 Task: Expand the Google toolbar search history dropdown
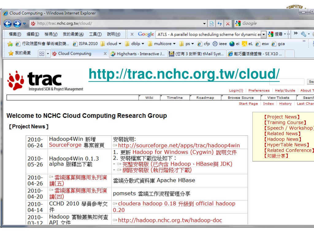coord(264,34)
